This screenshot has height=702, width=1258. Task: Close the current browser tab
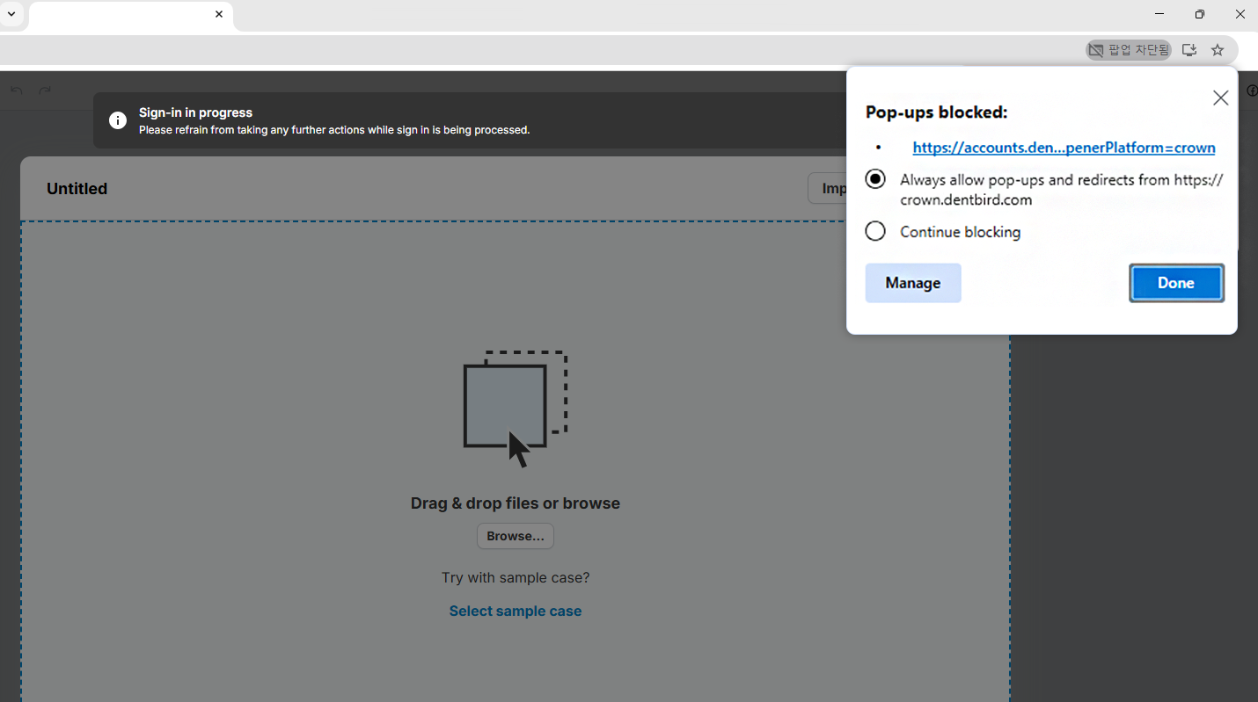click(219, 14)
